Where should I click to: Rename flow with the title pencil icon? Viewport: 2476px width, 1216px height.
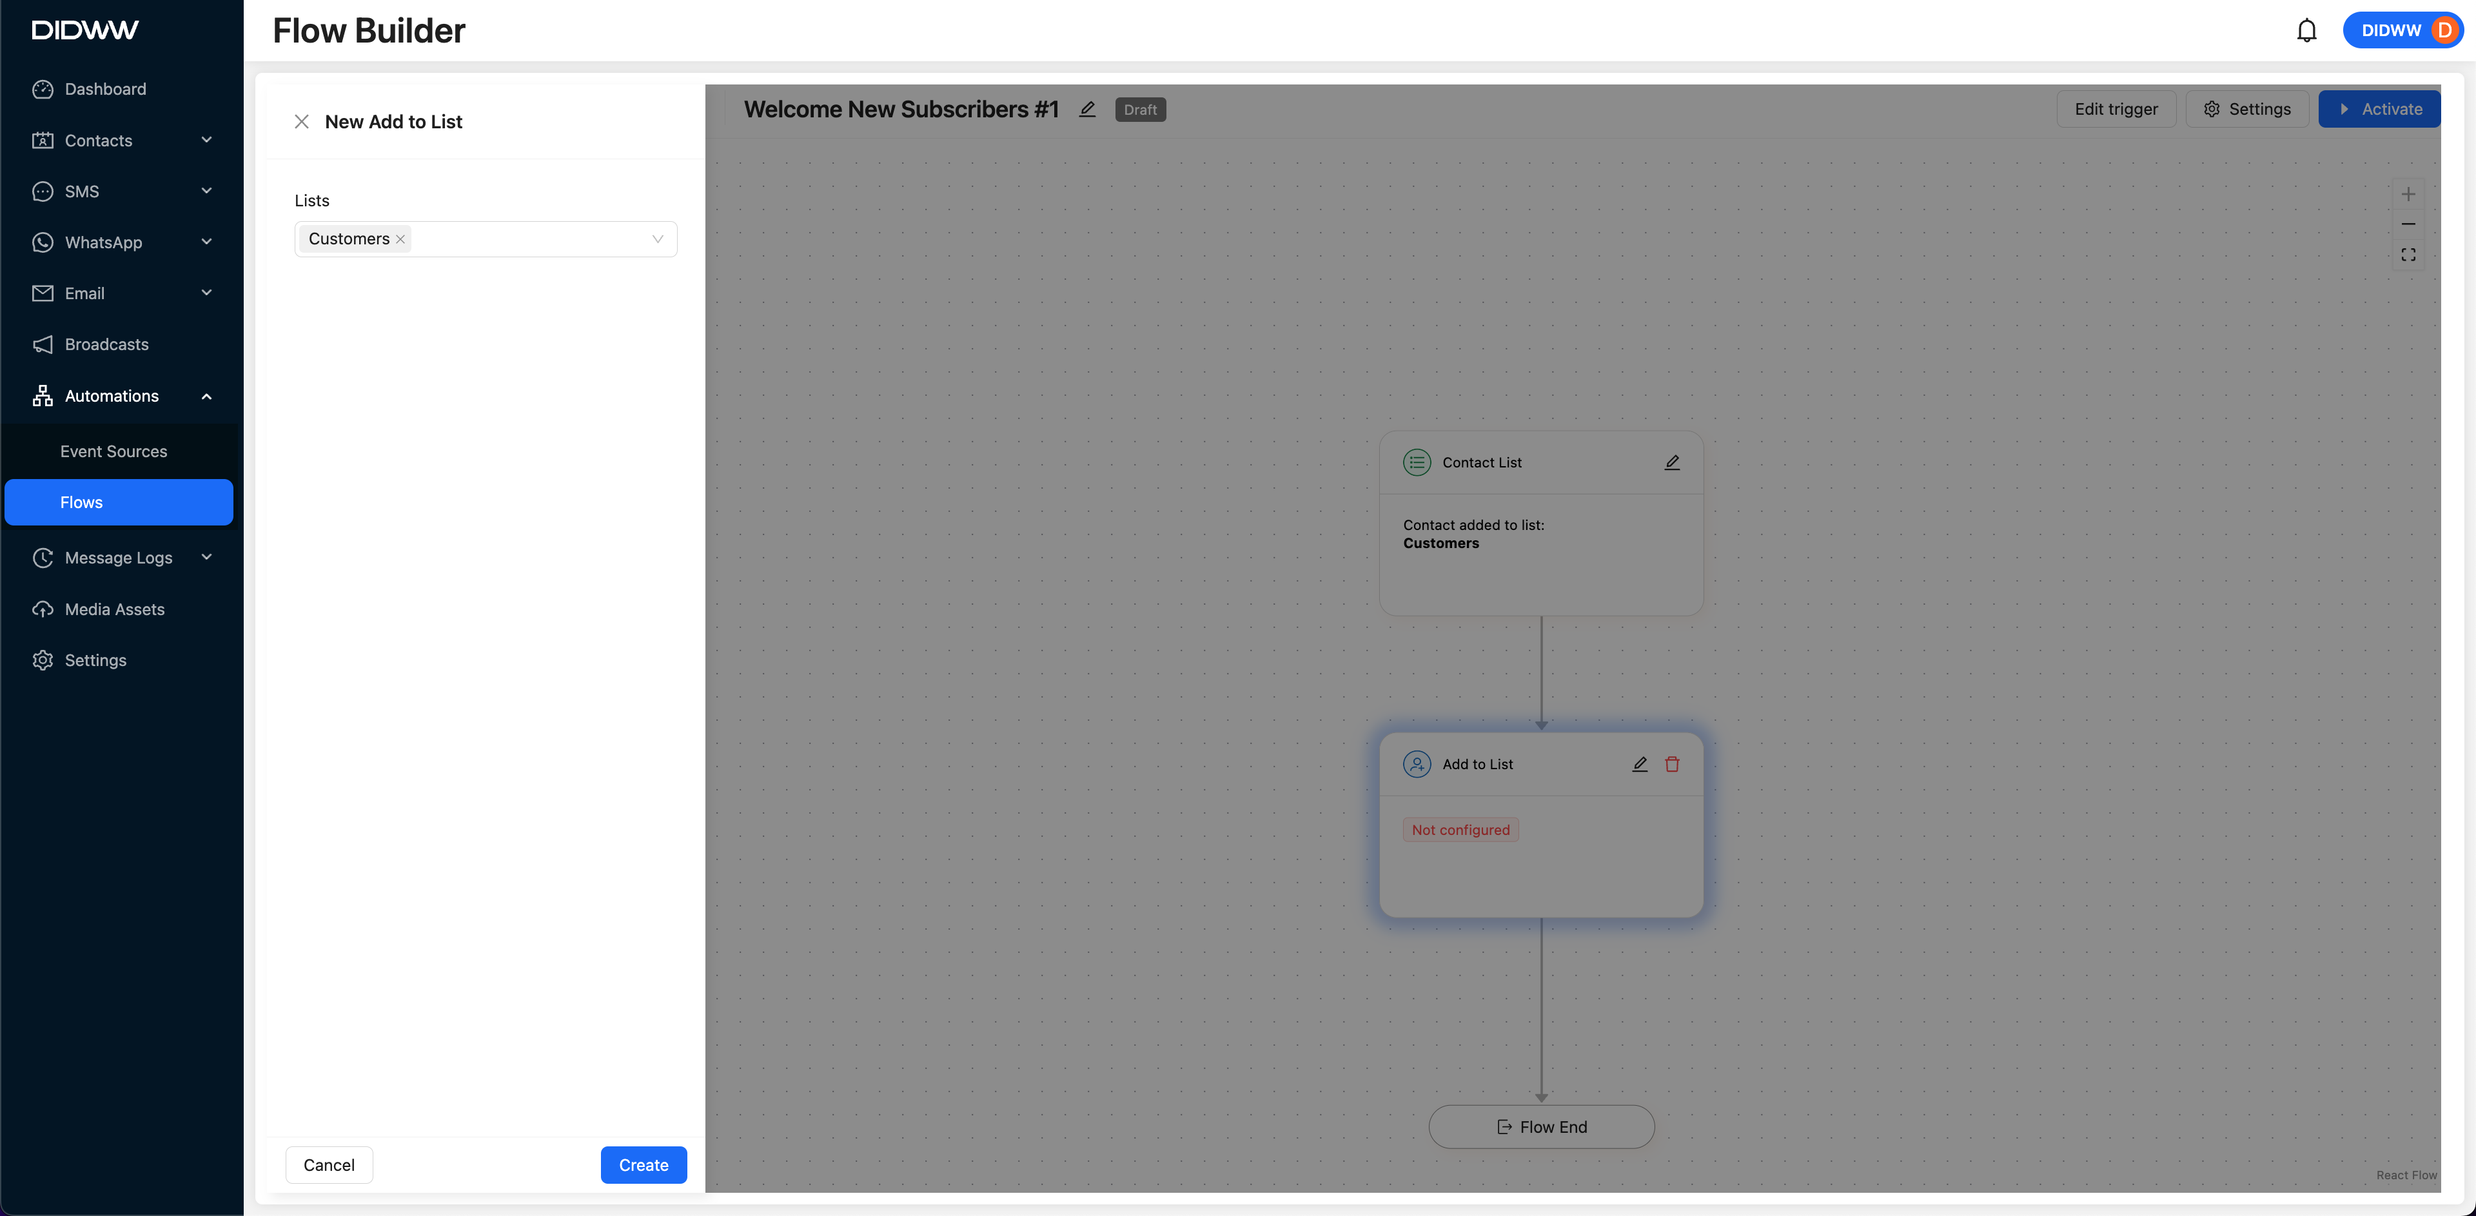(x=1087, y=110)
